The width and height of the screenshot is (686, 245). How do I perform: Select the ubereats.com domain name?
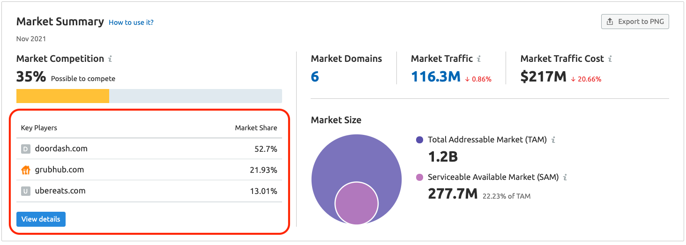[60, 191]
